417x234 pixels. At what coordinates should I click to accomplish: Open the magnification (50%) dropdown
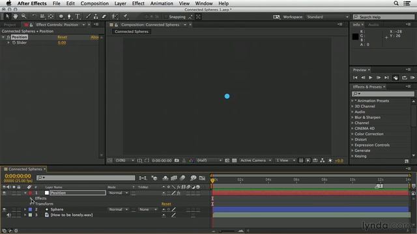click(124, 161)
